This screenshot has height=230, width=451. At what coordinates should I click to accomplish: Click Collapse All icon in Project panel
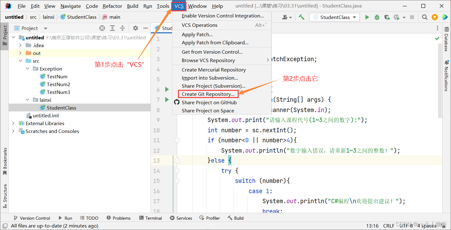123,28
